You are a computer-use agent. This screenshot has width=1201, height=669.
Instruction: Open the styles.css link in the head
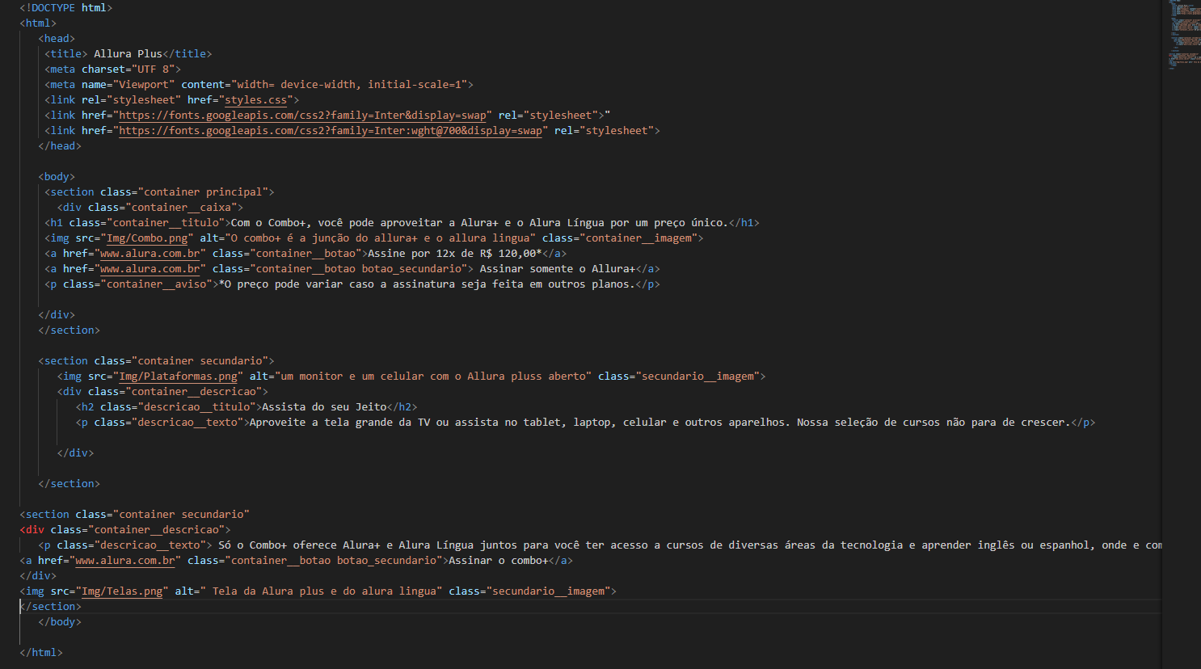click(x=255, y=100)
